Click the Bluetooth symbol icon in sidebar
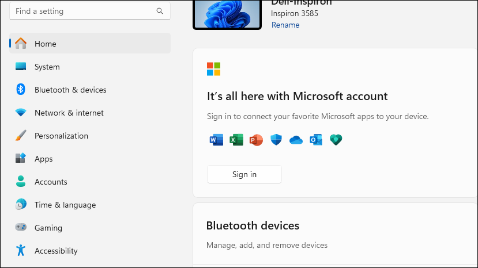 tap(21, 90)
